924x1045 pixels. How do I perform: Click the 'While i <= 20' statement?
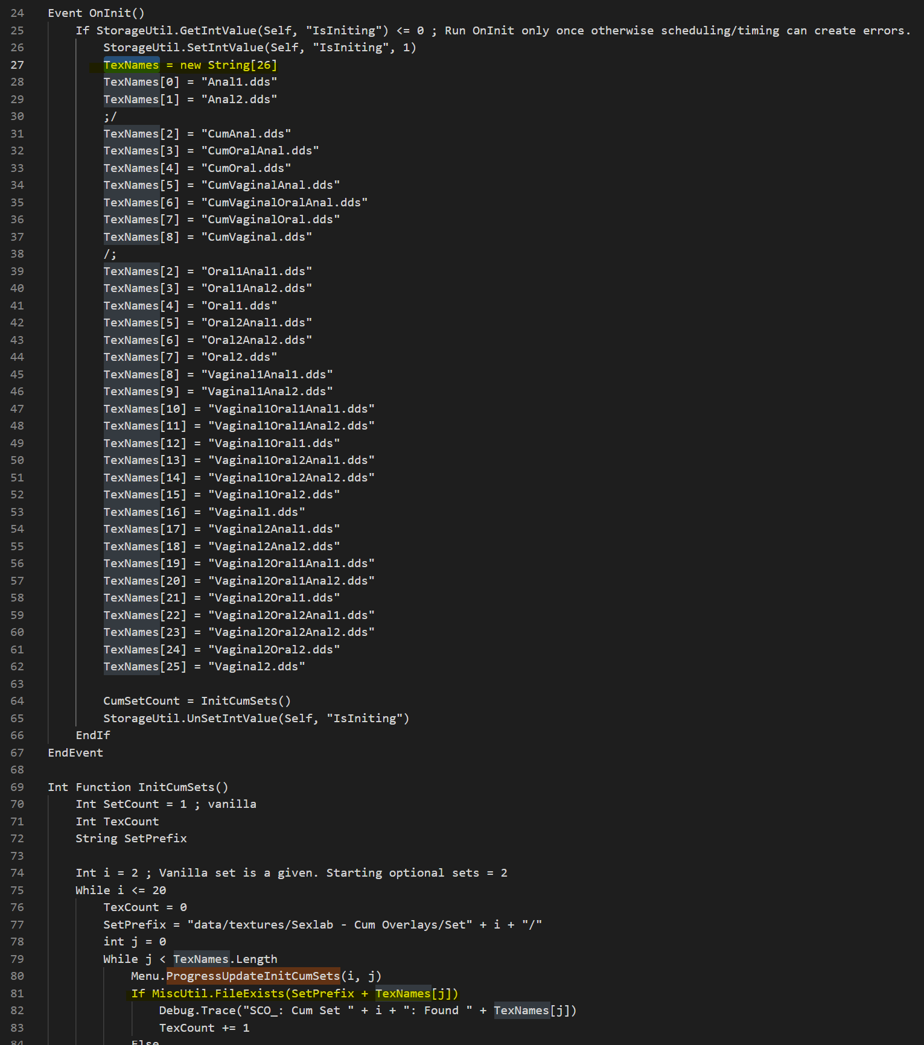tap(121, 890)
